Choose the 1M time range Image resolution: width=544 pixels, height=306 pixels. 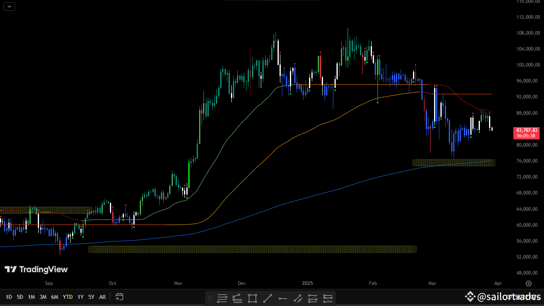[x=31, y=297]
